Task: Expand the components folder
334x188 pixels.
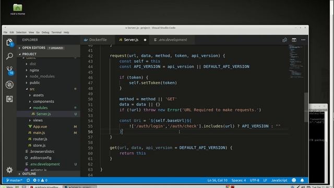Action: point(49,101)
